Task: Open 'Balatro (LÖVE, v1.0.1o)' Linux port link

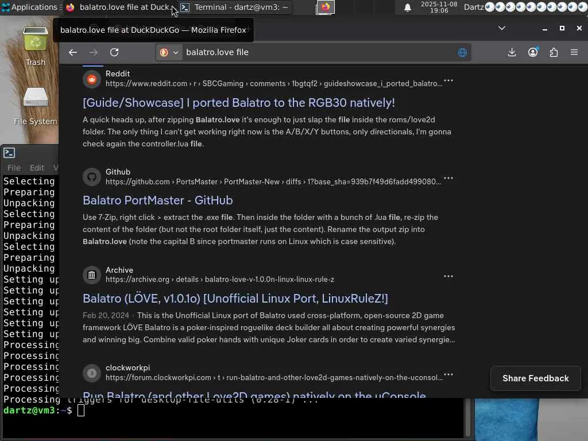Action: (235, 299)
